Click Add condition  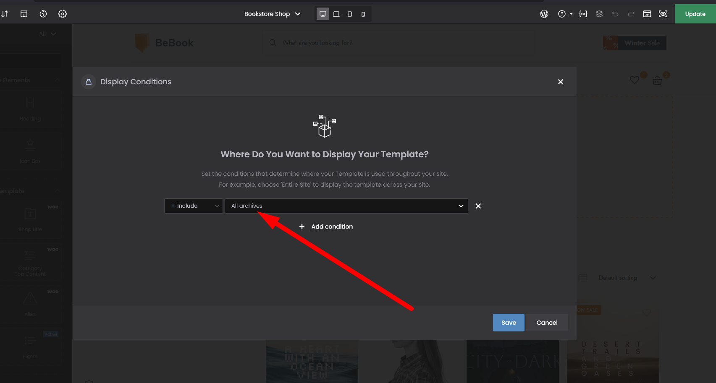click(x=326, y=227)
